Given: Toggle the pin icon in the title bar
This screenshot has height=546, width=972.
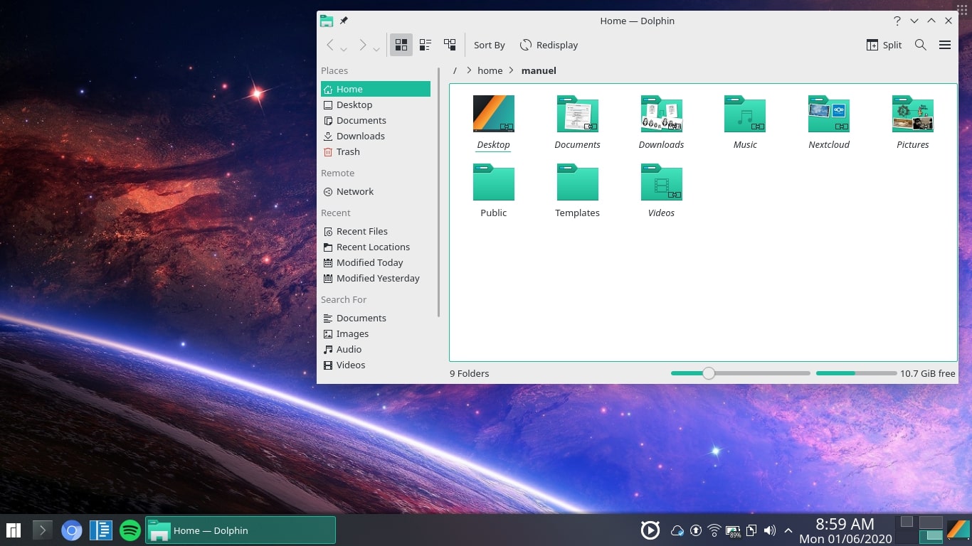Looking at the screenshot, I should tap(344, 21).
